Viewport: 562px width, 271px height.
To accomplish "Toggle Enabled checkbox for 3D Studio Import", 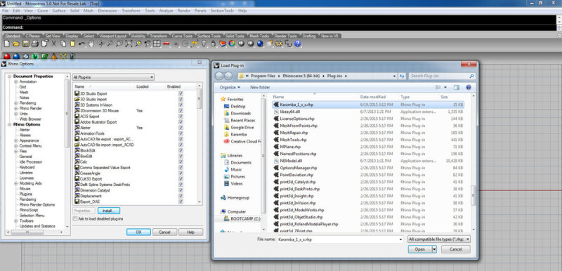I will pyautogui.click(x=181, y=99).
